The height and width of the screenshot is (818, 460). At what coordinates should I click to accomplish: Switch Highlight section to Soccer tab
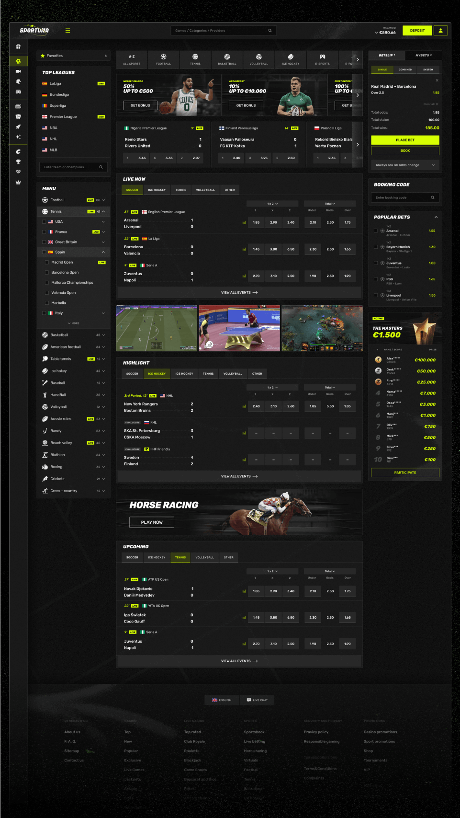click(132, 374)
